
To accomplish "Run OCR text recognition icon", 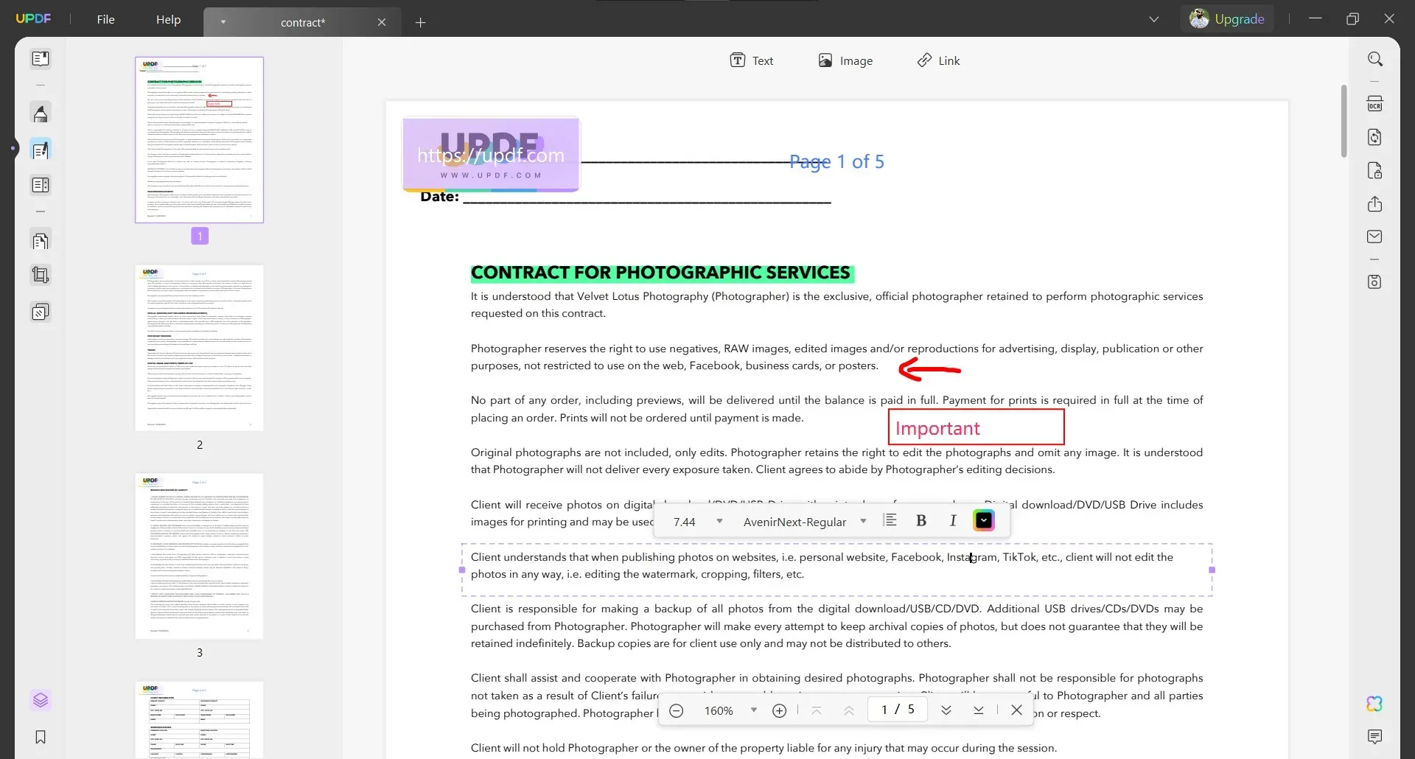I will pos(1374,104).
